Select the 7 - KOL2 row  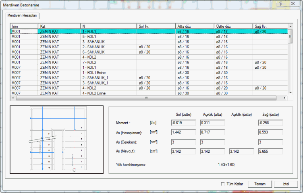149,62
